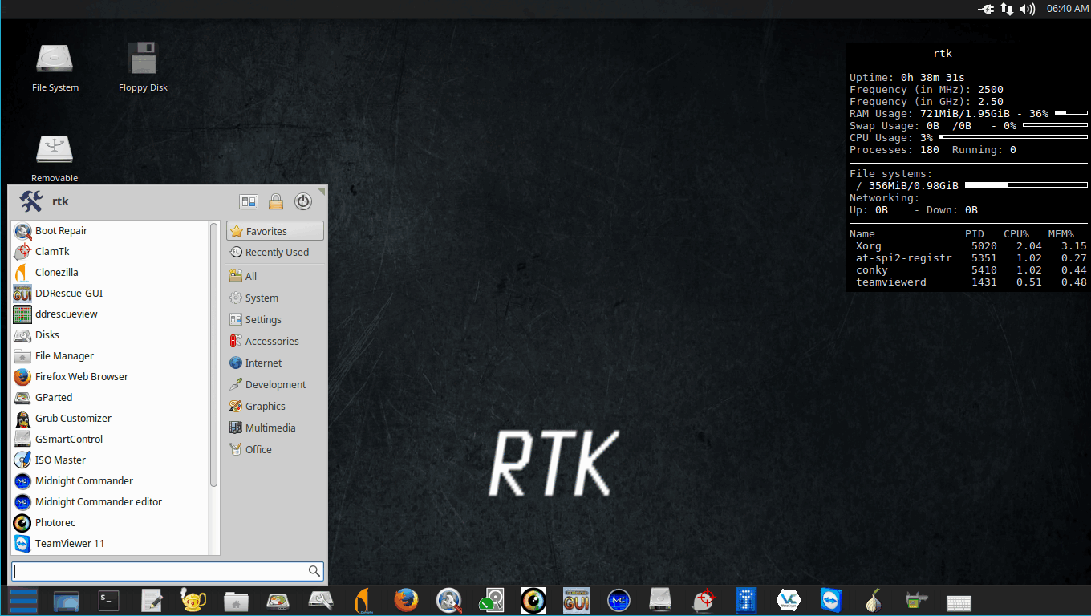The width and height of the screenshot is (1091, 616).
Task: Click the power plug icon in top panel
Action: click(986, 9)
